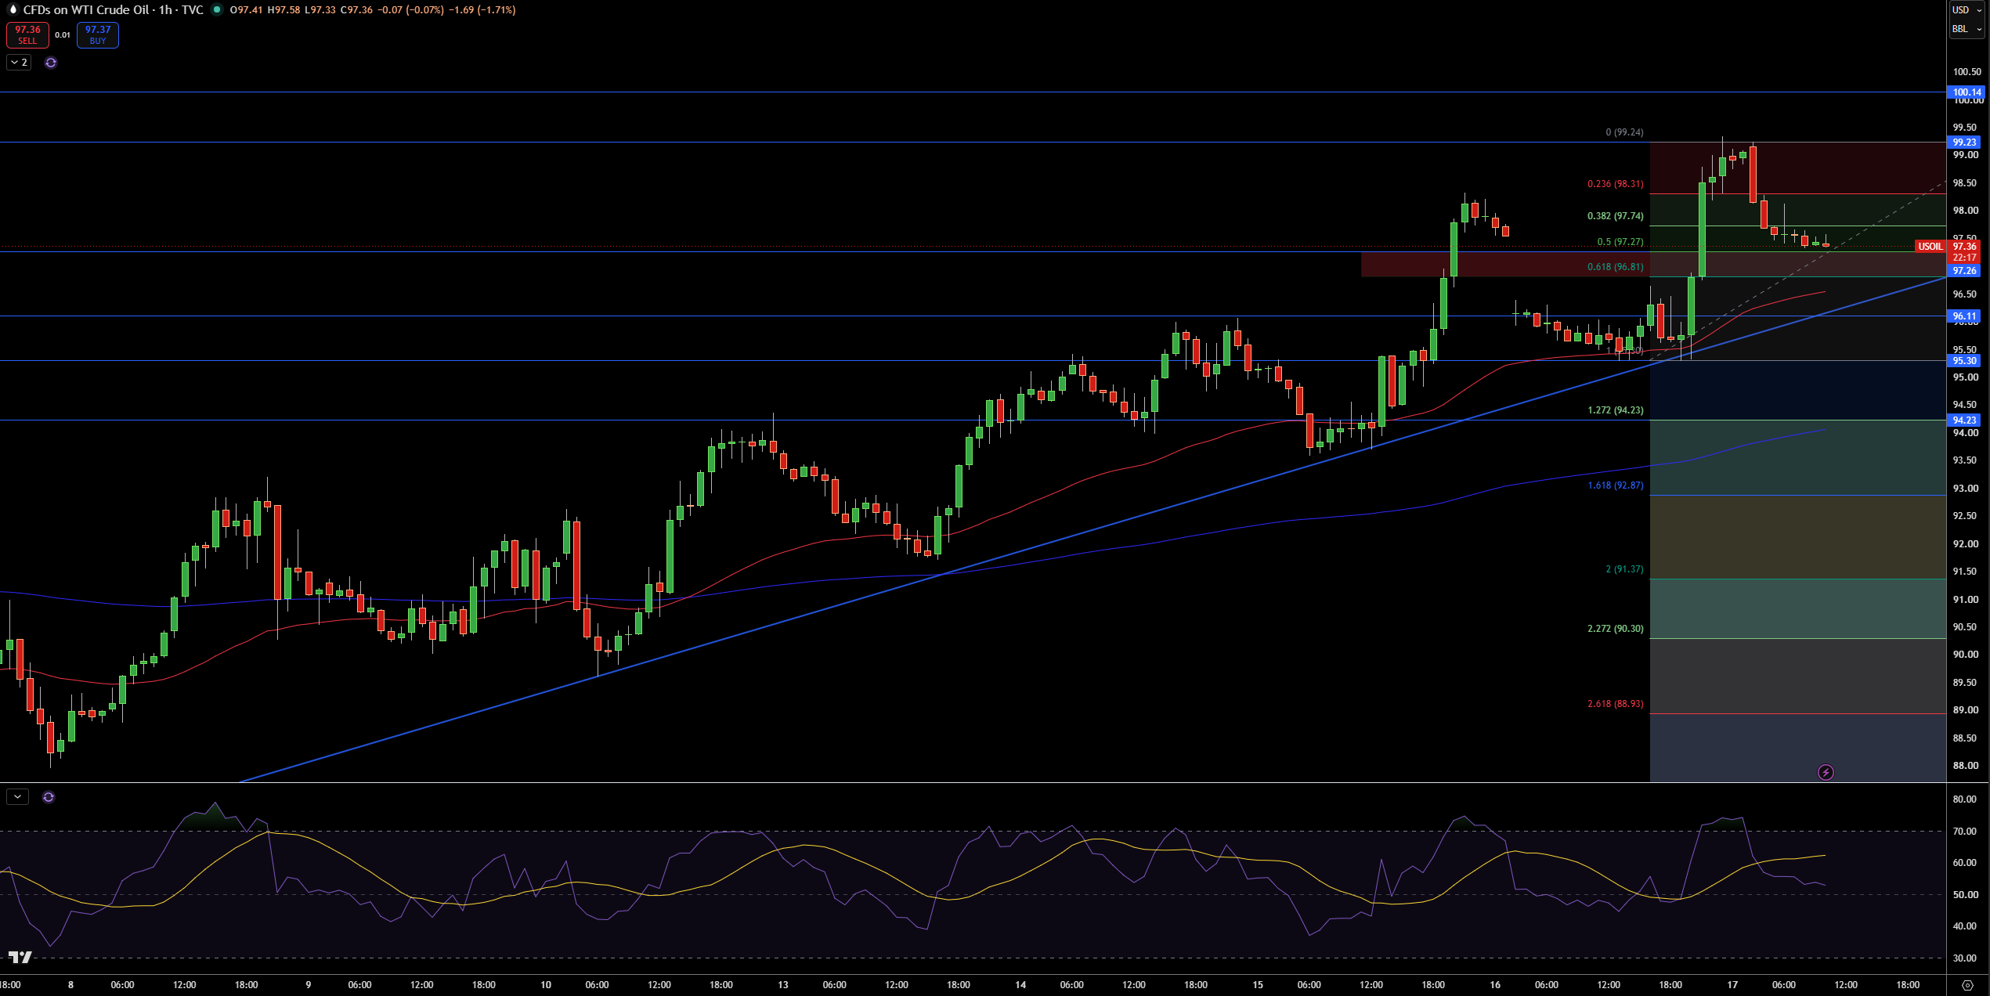Select the 95.30 price axis label
This screenshot has width=1990, height=996.
1965,361
